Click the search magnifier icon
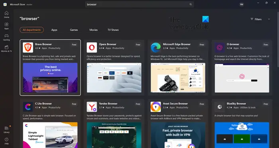 [191, 4]
